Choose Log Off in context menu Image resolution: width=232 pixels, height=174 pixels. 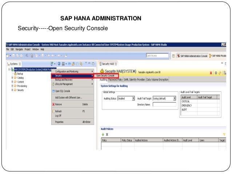72,116
